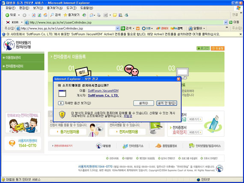Click the Messenger icon in toolbar
The image size is (244, 183).
pyautogui.click(x=126, y=15)
